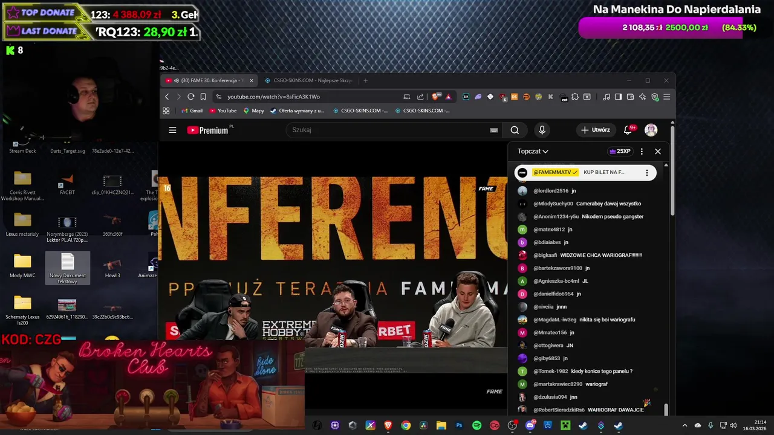Open the chat three-dot options menu
Viewport: 774px width, 435px height.
click(642, 152)
